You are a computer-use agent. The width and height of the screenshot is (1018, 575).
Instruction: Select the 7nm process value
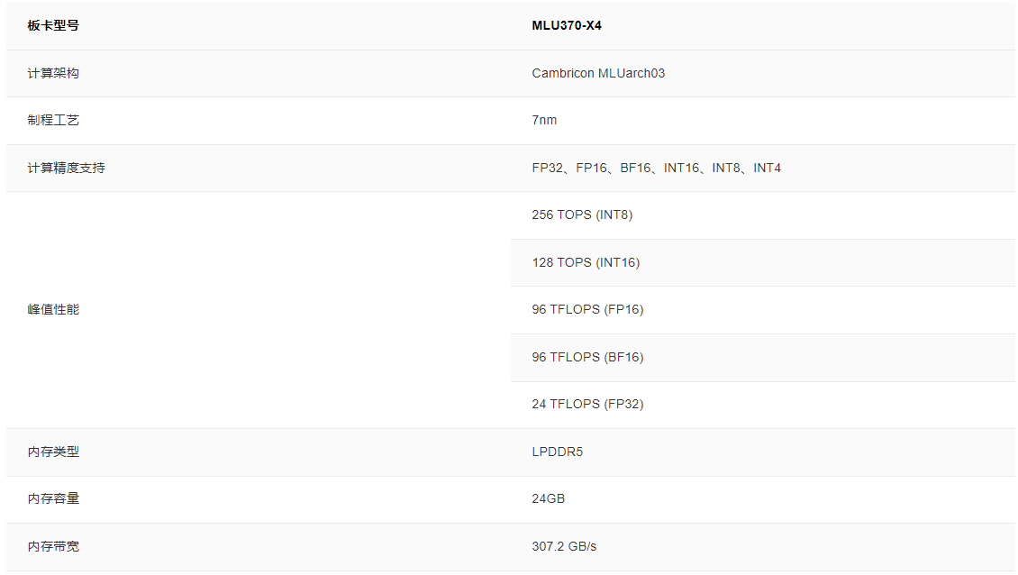click(544, 120)
